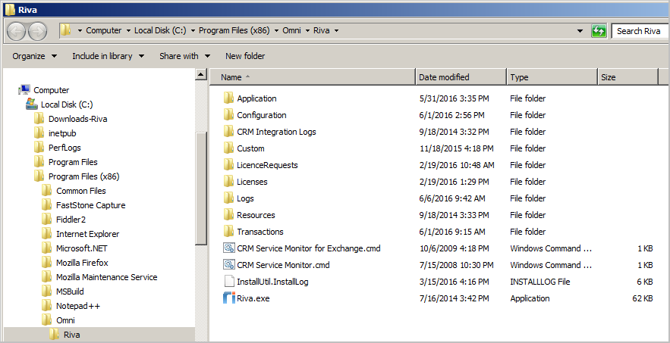Click the Forward navigation arrow button
This screenshot has height=343, width=670.
coord(38,31)
